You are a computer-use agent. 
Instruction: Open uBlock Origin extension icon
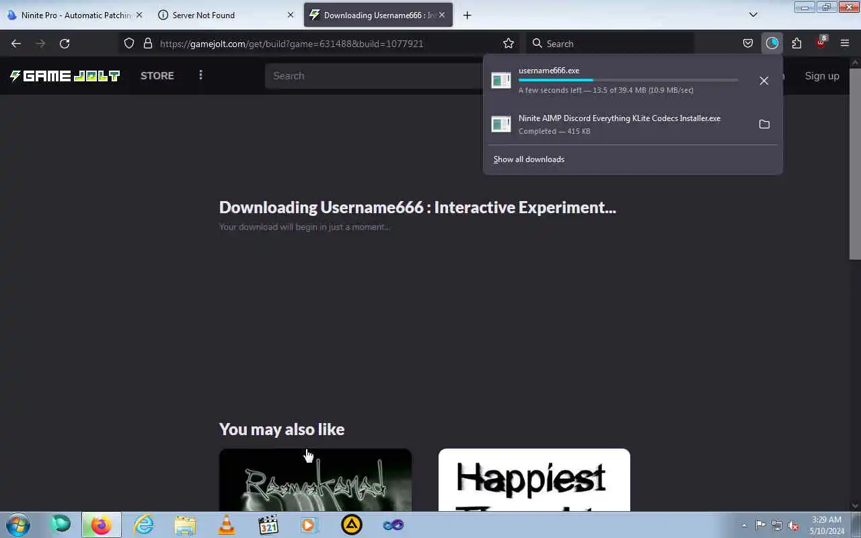click(x=821, y=42)
